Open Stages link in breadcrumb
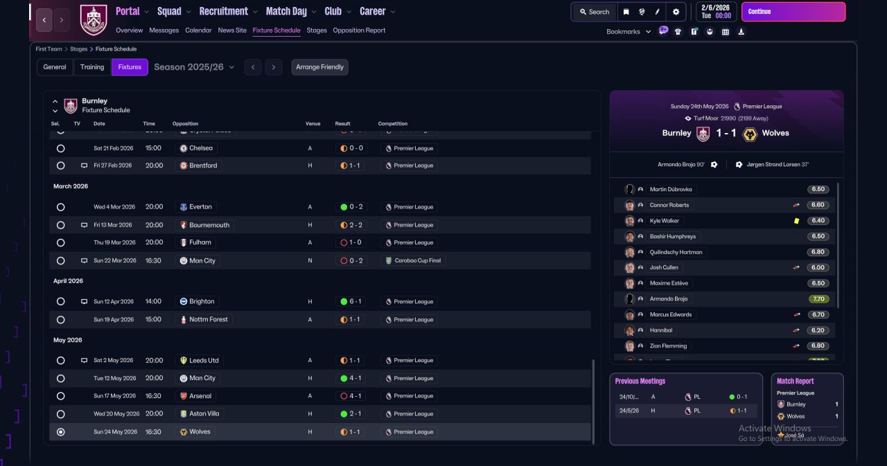Image resolution: width=887 pixels, height=466 pixels. [78, 49]
